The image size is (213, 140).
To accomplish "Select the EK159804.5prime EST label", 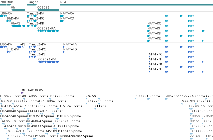I will click(x=53, y=101).
